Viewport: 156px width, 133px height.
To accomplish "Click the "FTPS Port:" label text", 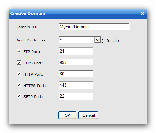I will pyautogui.click(x=33, y=63).
